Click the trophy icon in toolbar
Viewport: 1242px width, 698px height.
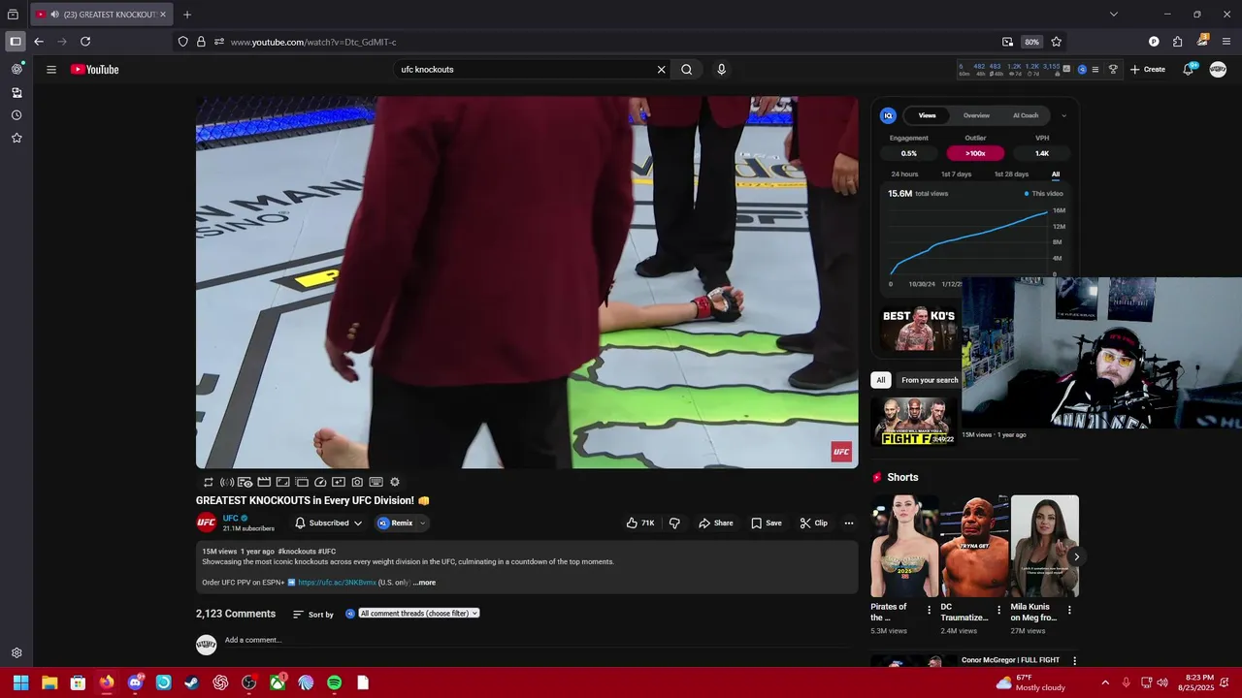1113,70
